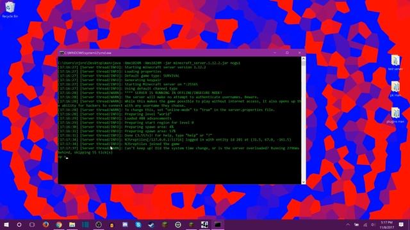Click the 'Preparing spawn area: 57%' line
The width and height of the screenshot is (410, 230).
point(117,131)
